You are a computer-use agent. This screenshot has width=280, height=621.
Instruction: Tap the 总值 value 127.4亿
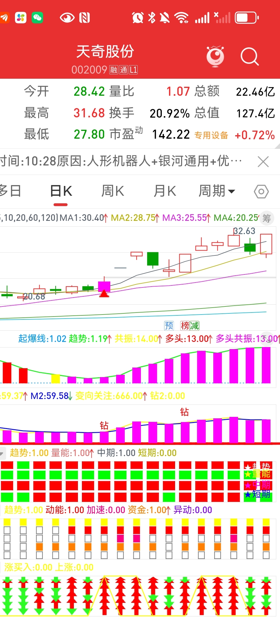point(256,113)
